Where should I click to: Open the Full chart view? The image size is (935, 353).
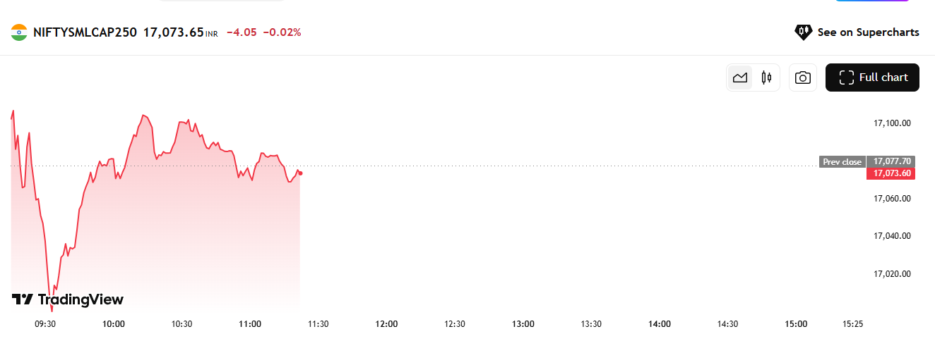(872, 78)
